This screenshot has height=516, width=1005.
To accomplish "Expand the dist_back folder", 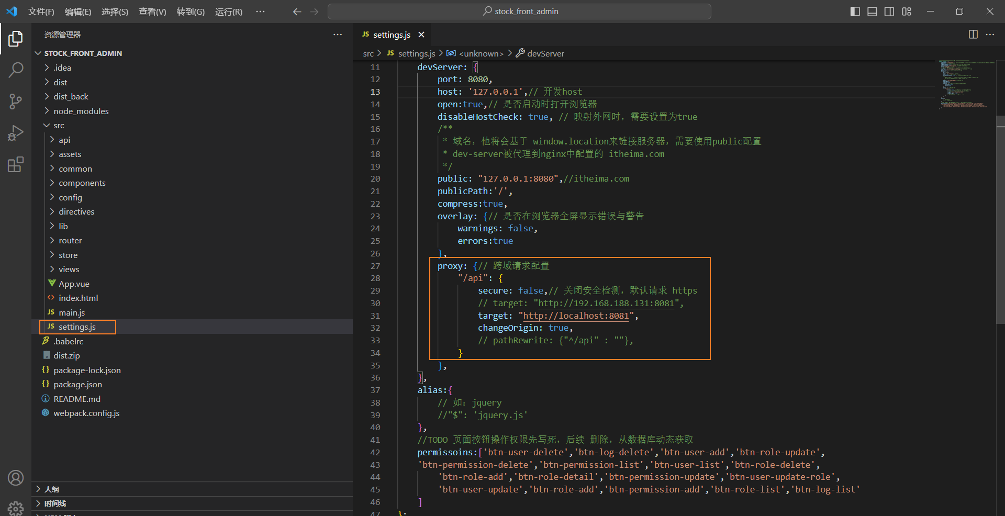I will point(192,96).
